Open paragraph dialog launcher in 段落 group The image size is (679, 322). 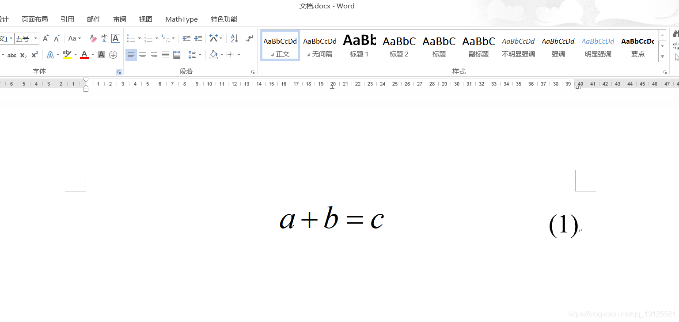pyautogui.click(x=253, y=72)
